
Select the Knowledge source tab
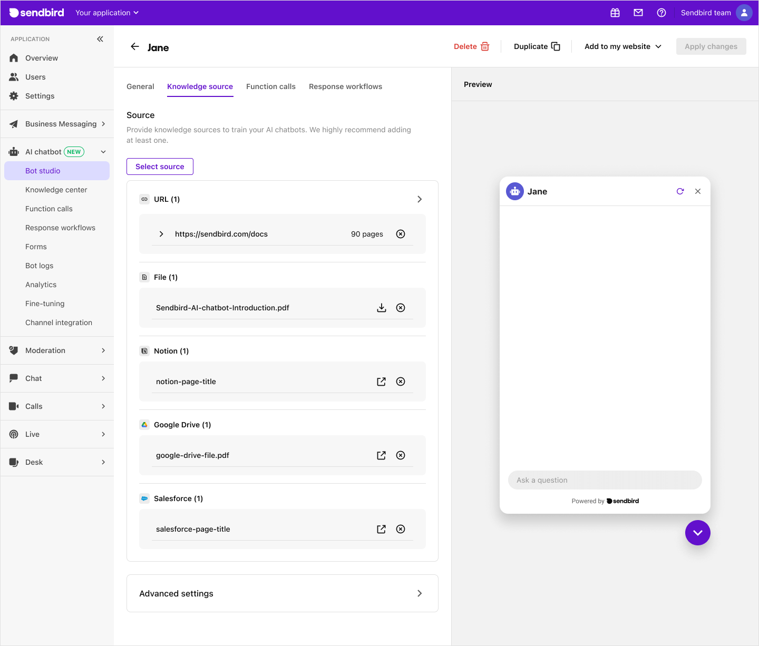[x=200, y=86]
